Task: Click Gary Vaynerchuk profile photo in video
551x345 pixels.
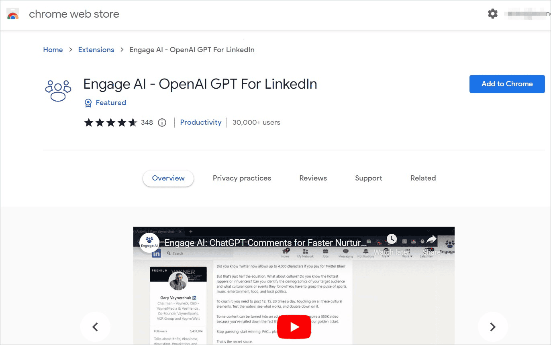Action: click(x=178, y=281)
